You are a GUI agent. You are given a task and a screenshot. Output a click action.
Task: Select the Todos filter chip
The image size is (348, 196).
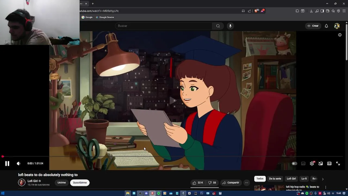point(260,179)
